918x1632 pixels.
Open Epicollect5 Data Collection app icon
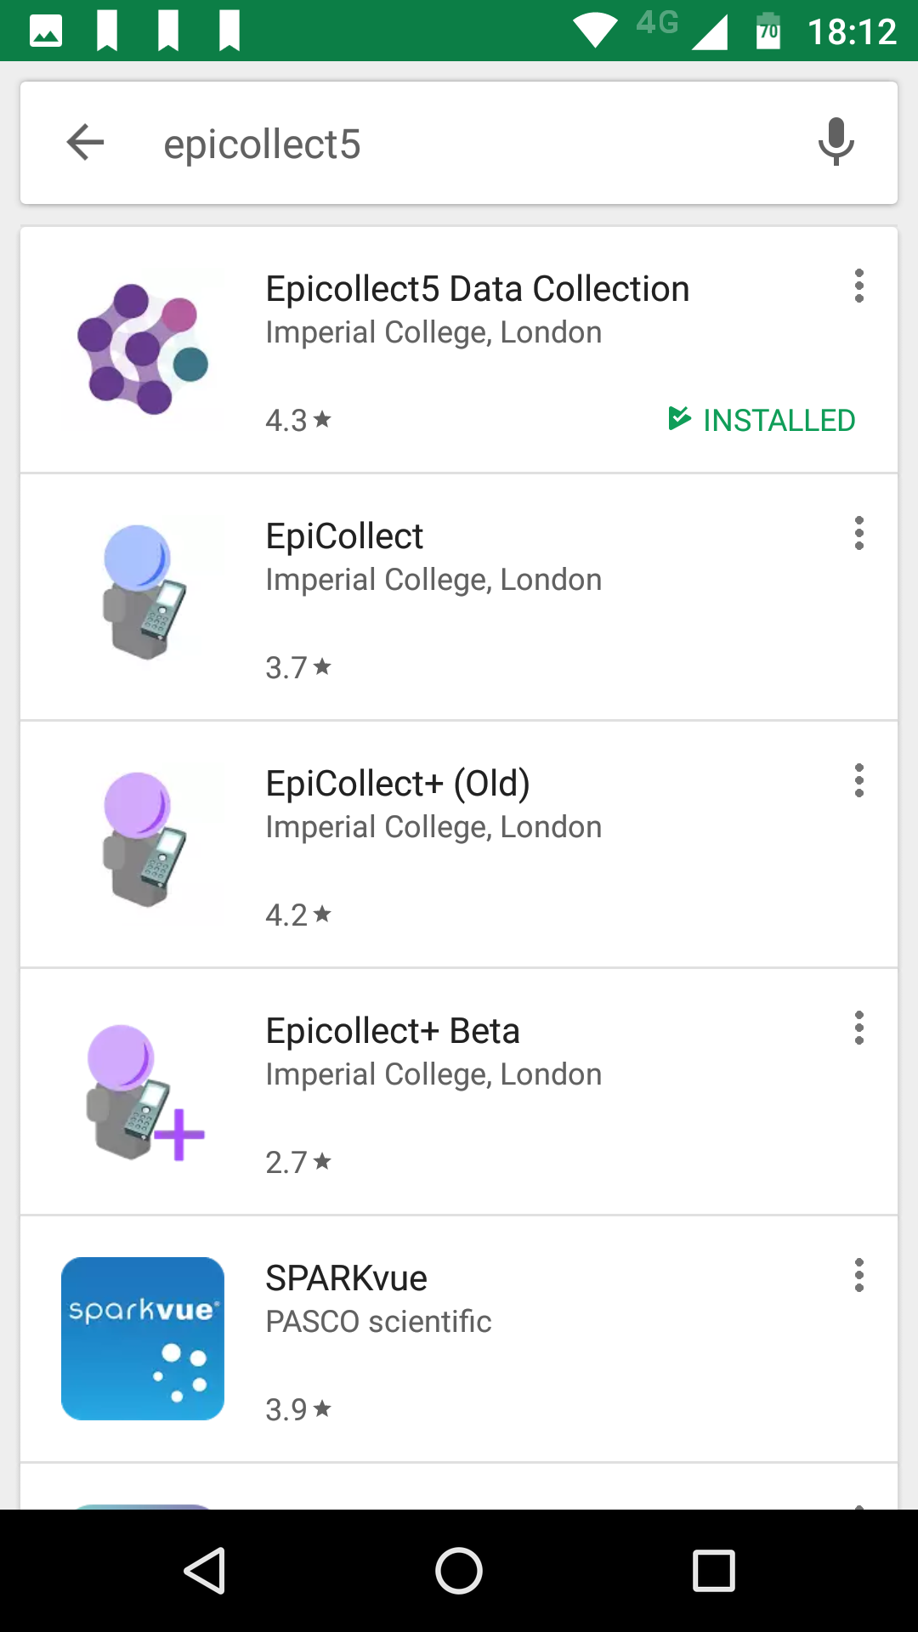[143, 349]
